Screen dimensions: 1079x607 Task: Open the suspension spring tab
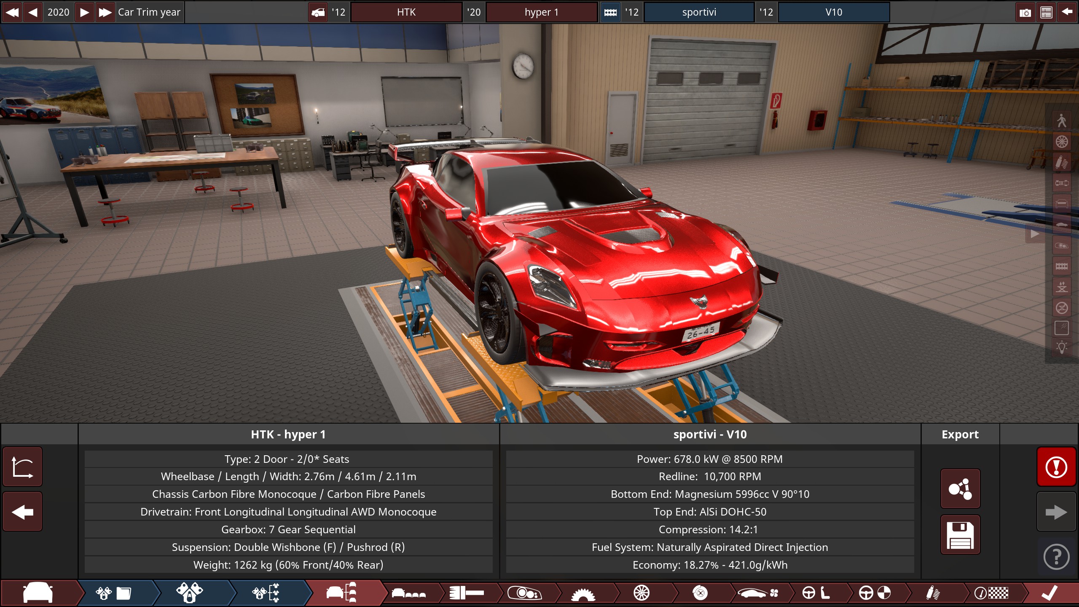click(x=933, y=593)
